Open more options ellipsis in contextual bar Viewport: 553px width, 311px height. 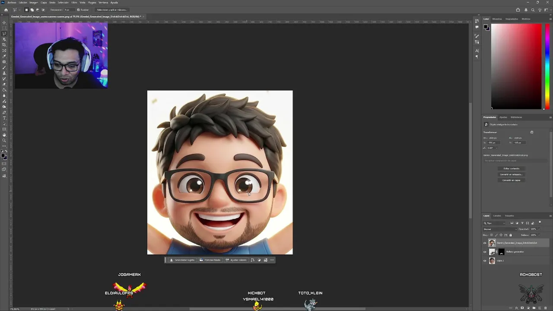tap(272, 260)
